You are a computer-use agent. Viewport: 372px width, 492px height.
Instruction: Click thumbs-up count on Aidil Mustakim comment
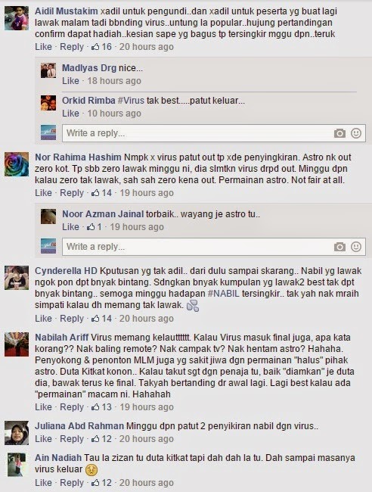click(x=101, y=47)
